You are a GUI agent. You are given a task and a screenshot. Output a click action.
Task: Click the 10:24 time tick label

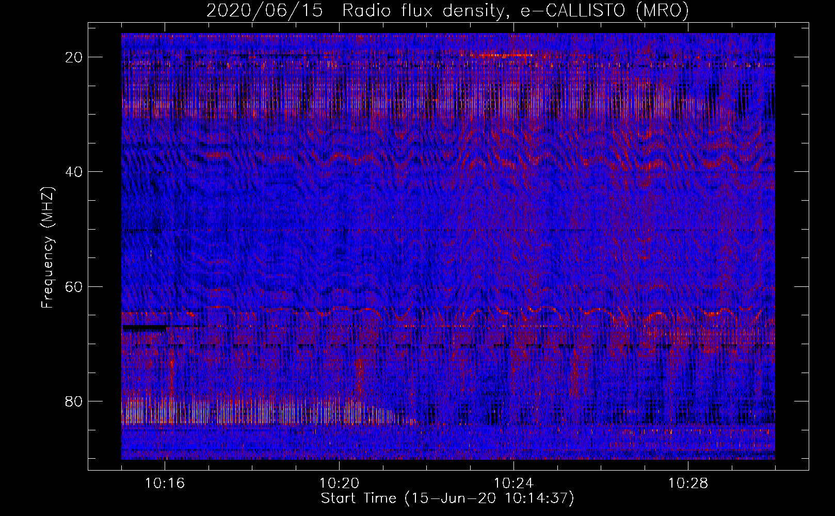[513, 483]
